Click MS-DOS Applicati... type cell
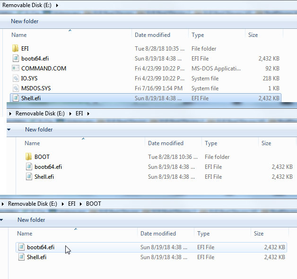297x279 pixels. tap(216, 69)
